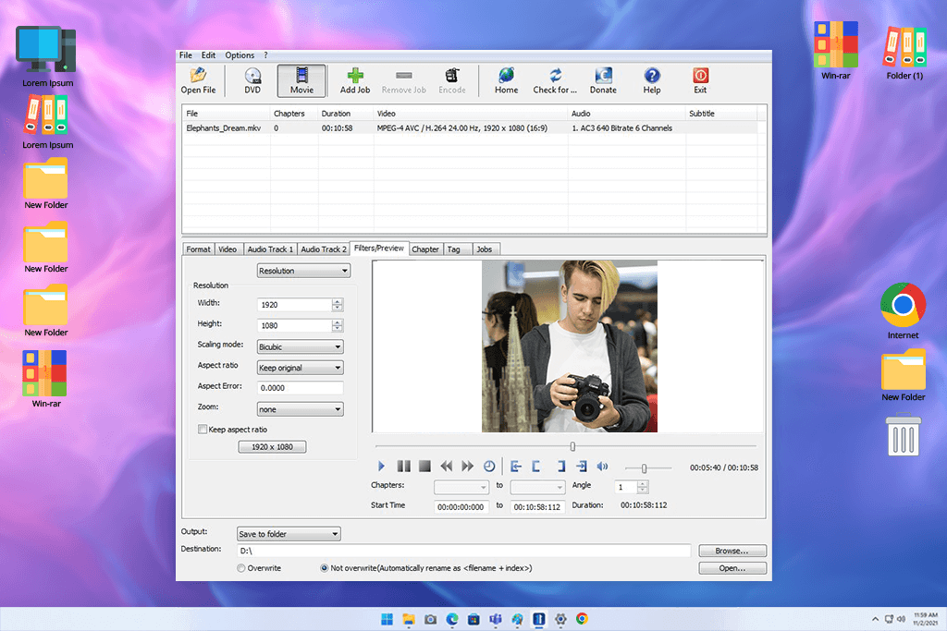This screenshot has height=631, width=947.
Task: Open the Edit menu
Action: click(208, 55)
